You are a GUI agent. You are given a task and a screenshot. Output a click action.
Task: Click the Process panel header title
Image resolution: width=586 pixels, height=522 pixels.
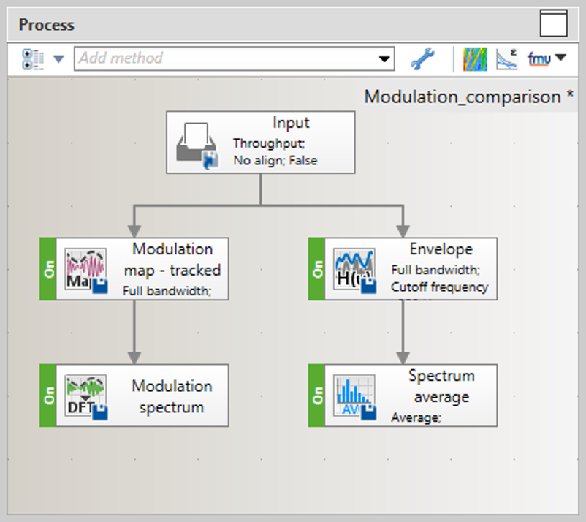(x=47, y=24)
